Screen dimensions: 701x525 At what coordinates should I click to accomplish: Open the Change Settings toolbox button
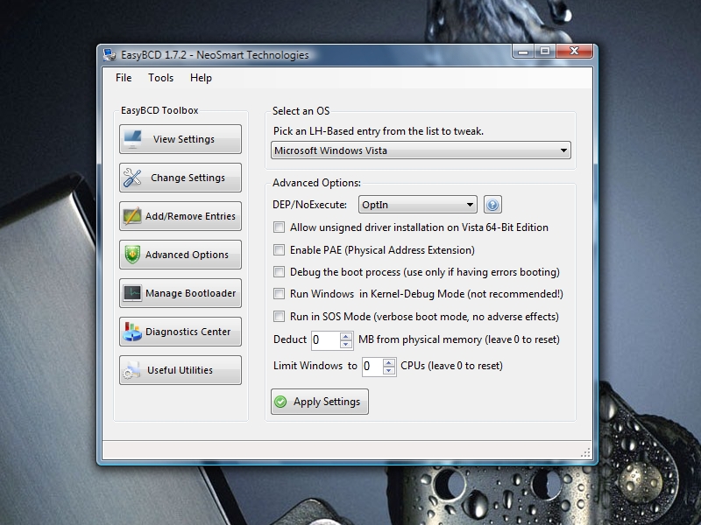coord(181,178)
